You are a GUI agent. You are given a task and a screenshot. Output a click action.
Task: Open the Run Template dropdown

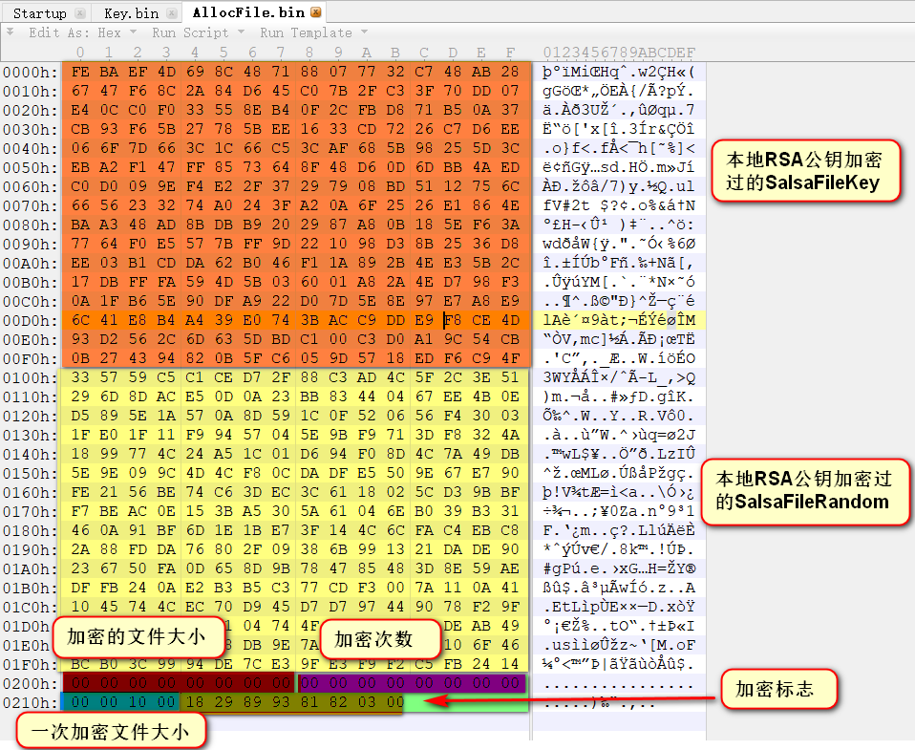[x=313, y=32]
